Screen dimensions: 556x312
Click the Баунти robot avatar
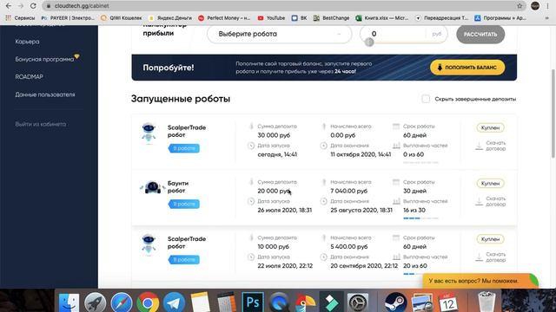pyautogui.click(x=153, y=187)
